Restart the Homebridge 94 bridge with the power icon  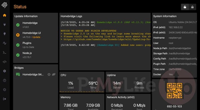(x=49, y=75)
